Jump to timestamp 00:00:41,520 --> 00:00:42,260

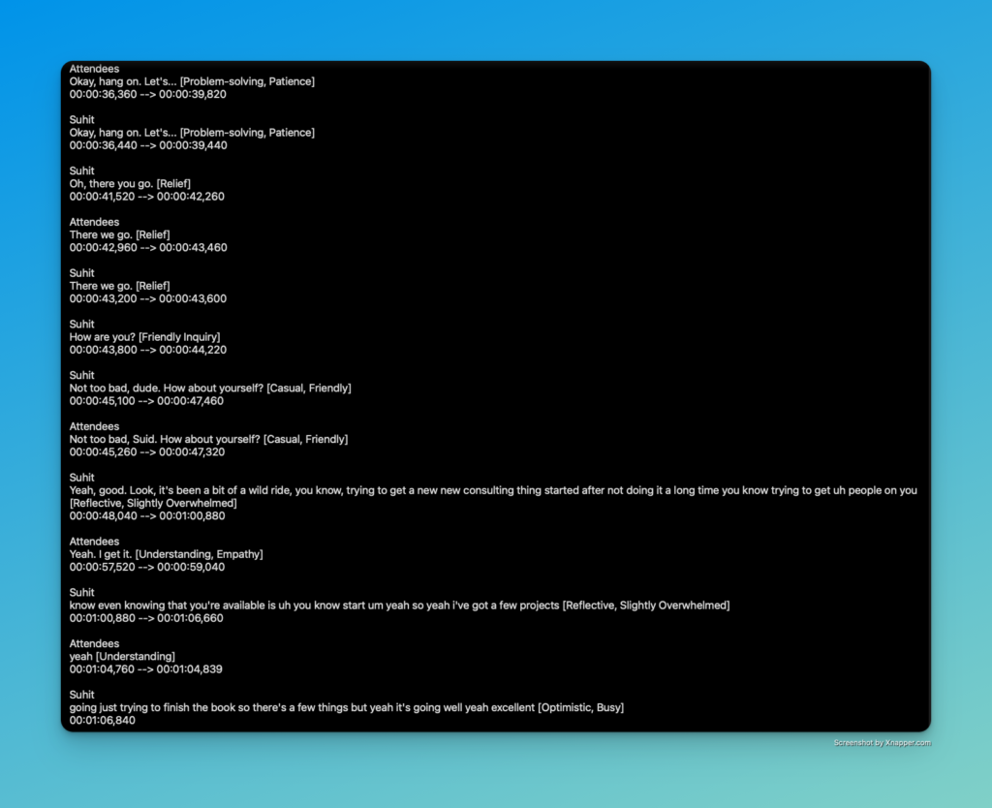pos(147,197)
